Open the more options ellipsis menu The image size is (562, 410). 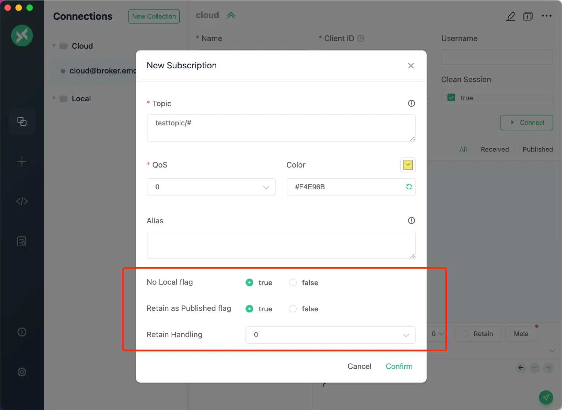547,16
